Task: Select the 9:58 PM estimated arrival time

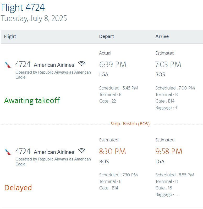Action: tap(169, 151)
